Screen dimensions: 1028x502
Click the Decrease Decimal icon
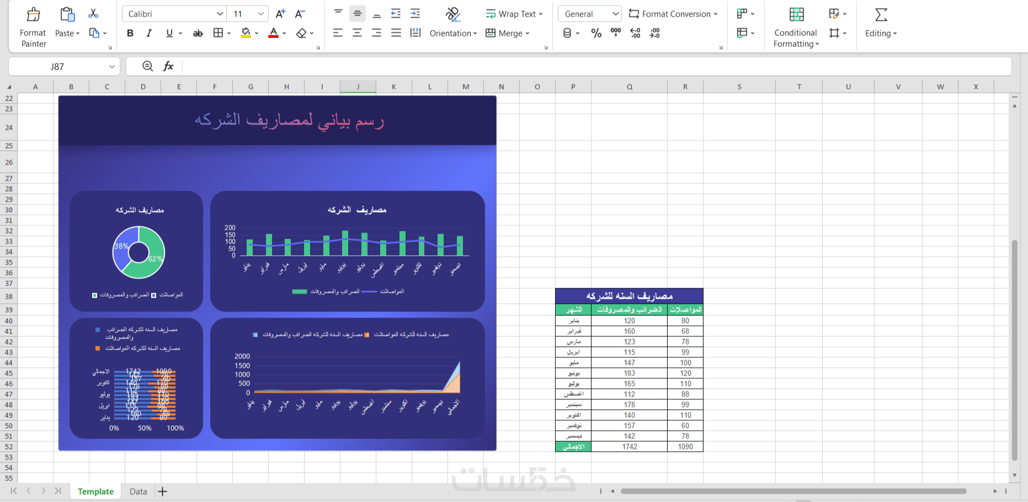click(x=654, y=33)
